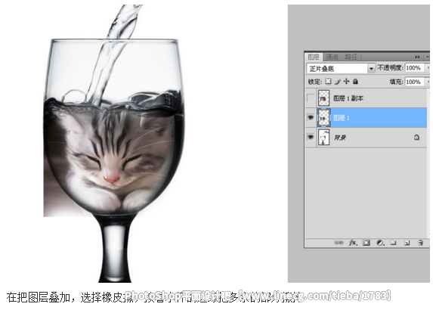Viewport: 433px width, 310px height.
Task: Select layer name 图层 1 副本
Action: tap(348, 98)
